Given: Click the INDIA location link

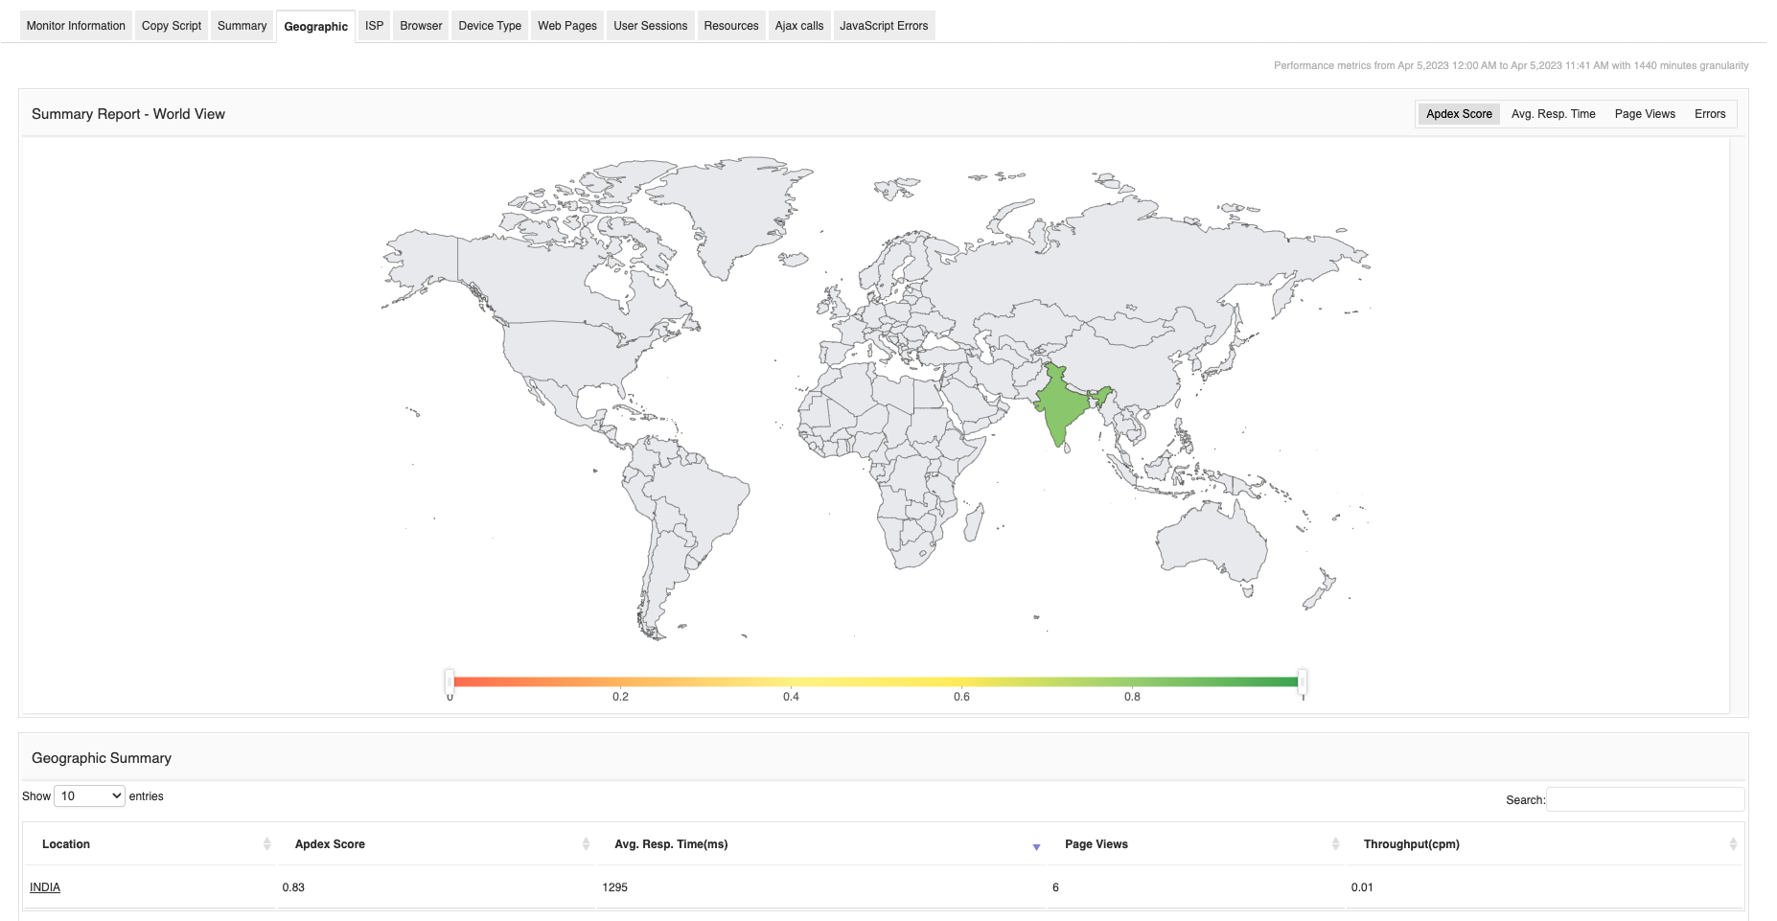Looking at the screenshot, I should pos(44,887).
